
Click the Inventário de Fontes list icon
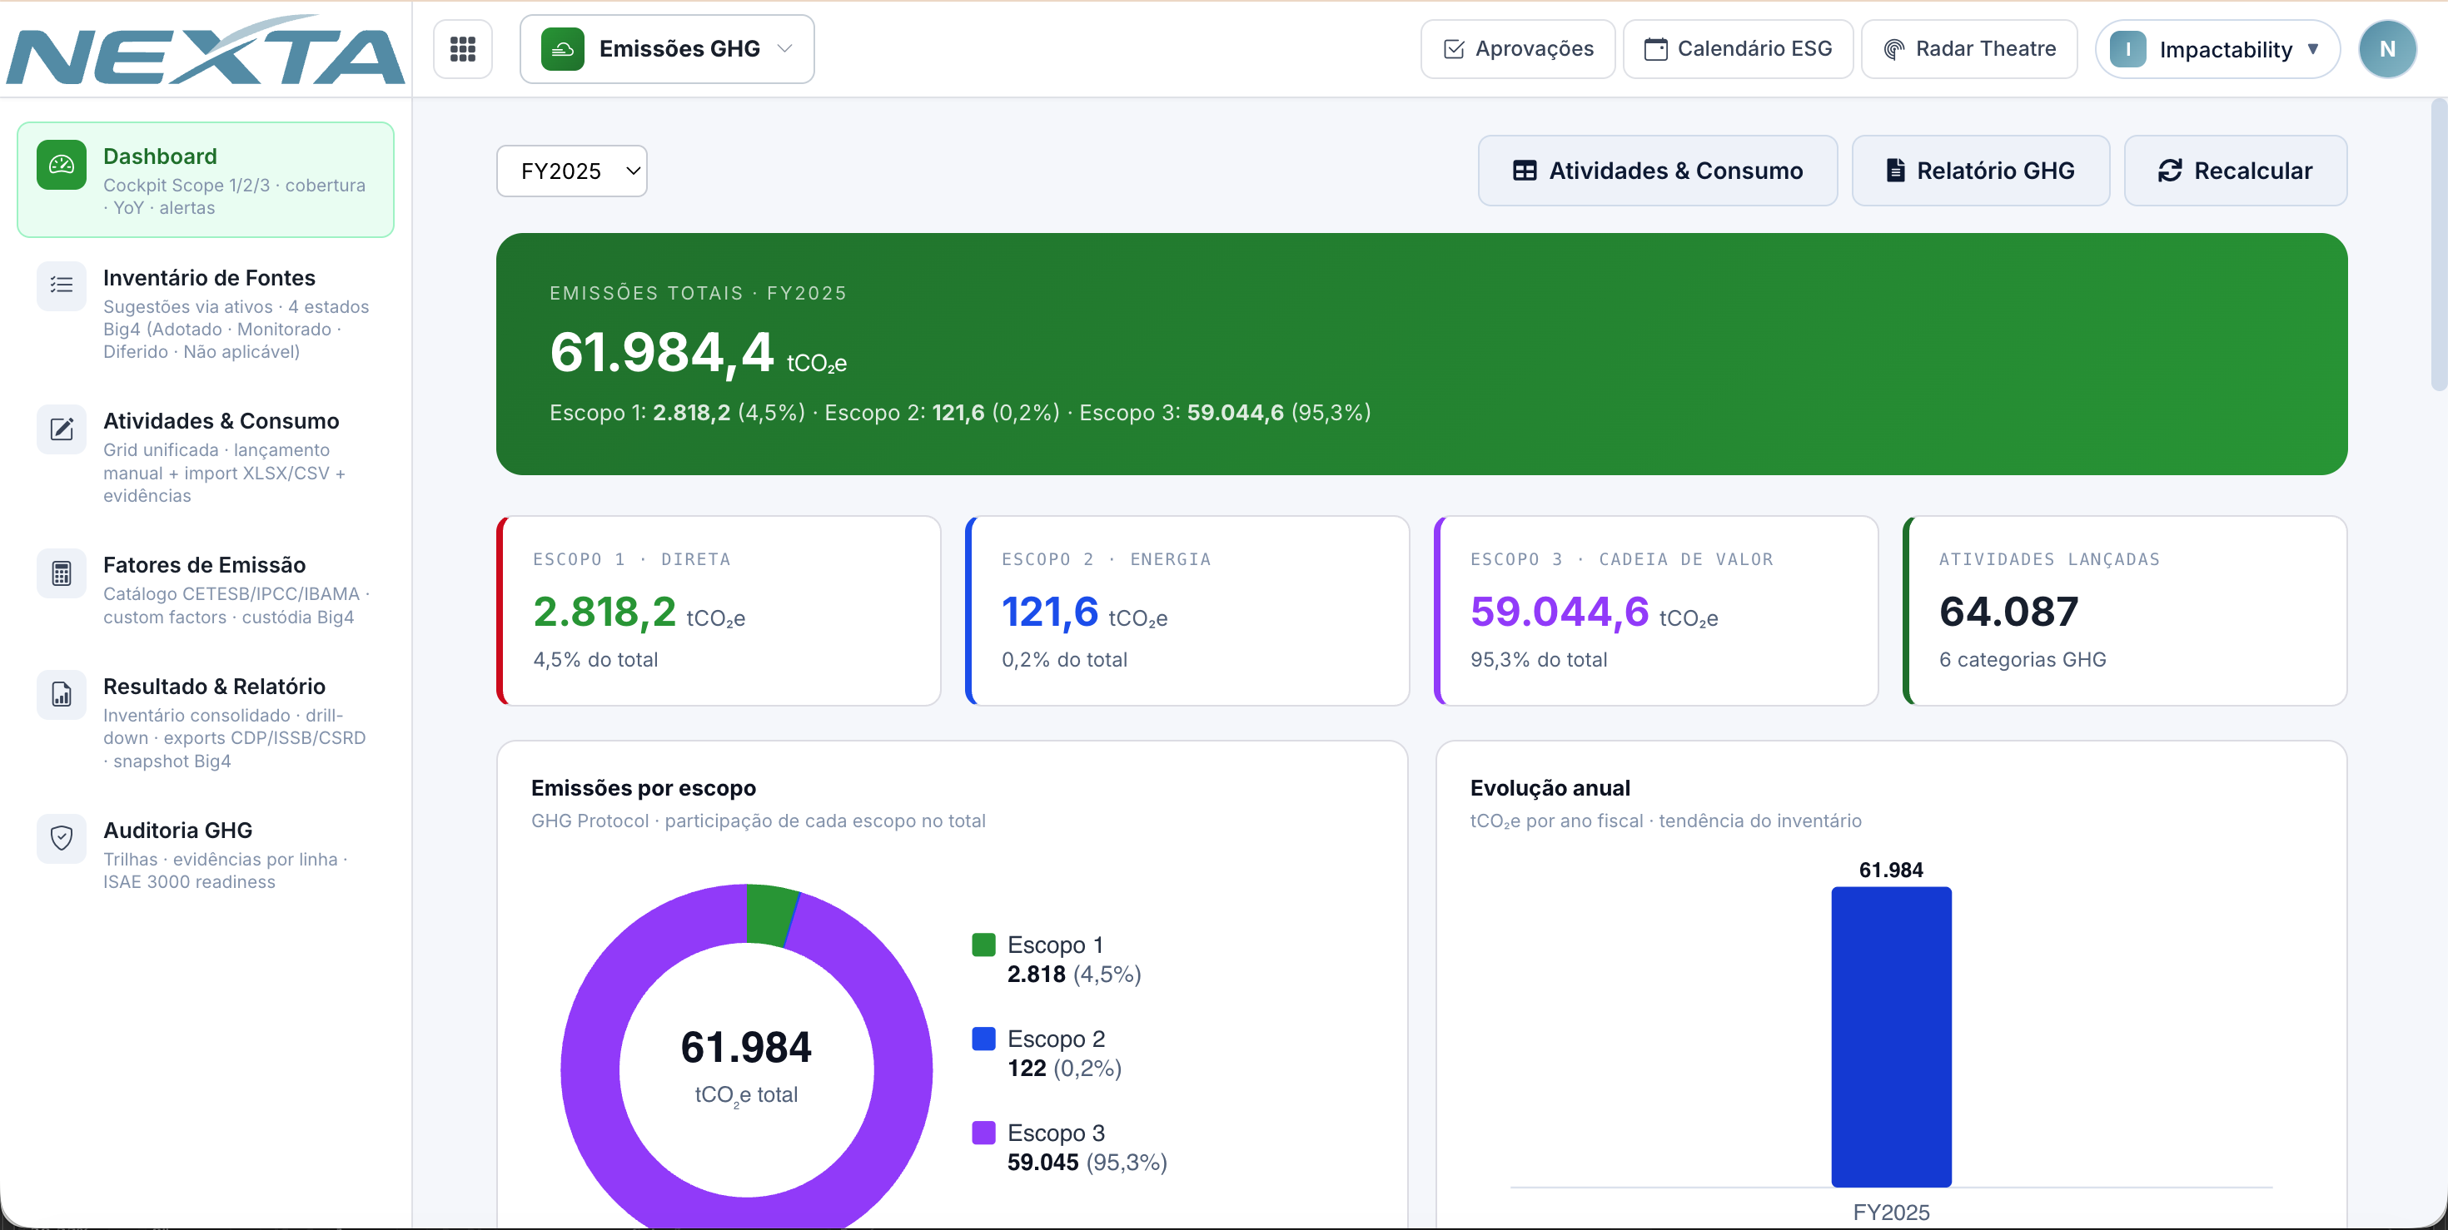coord(62,285)
